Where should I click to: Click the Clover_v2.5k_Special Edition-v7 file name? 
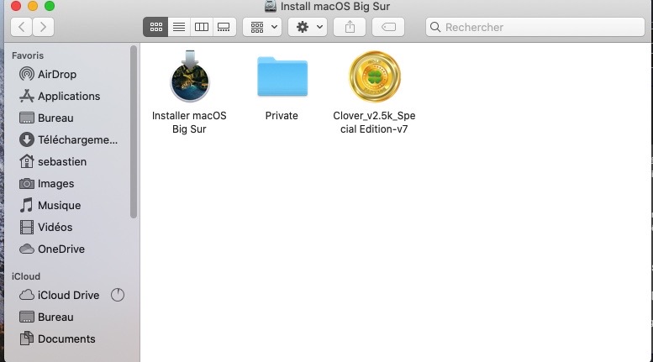tap(374, 123)
